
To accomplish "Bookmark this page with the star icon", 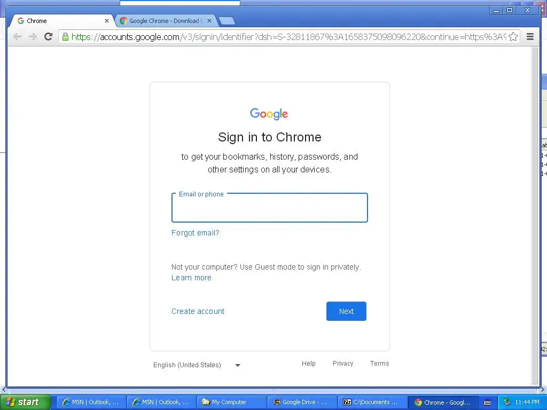I will (513, 37).
